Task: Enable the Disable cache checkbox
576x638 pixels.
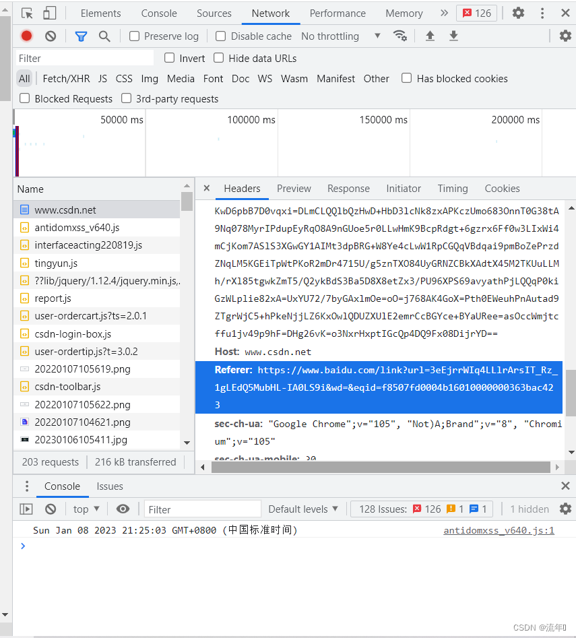Action: pos(220,36)
